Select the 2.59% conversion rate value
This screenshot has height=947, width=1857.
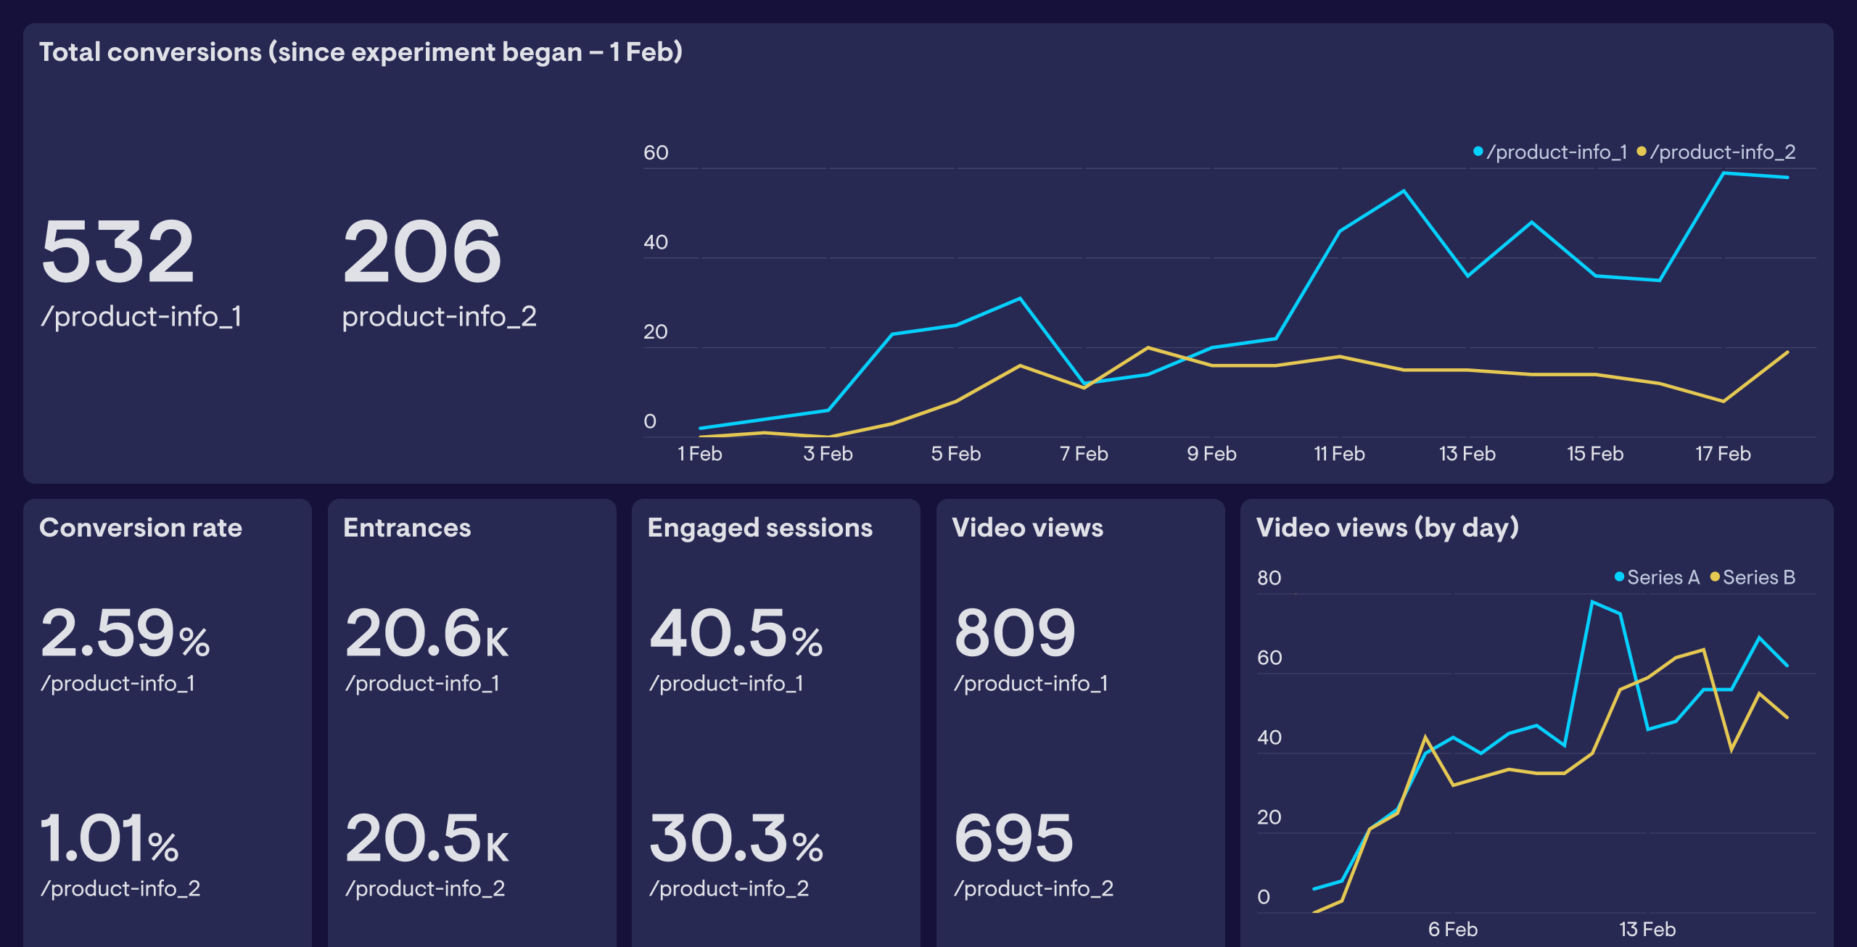click(125, 633)
